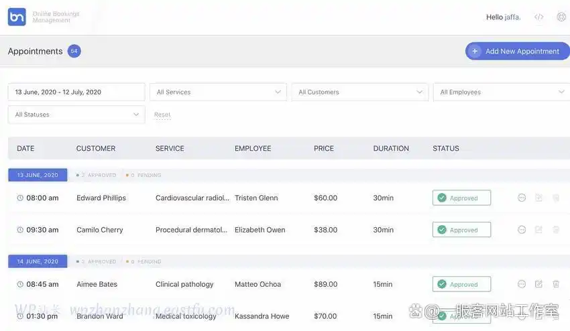
Task: Open the code embed icon in header
Action: (538, 17)
